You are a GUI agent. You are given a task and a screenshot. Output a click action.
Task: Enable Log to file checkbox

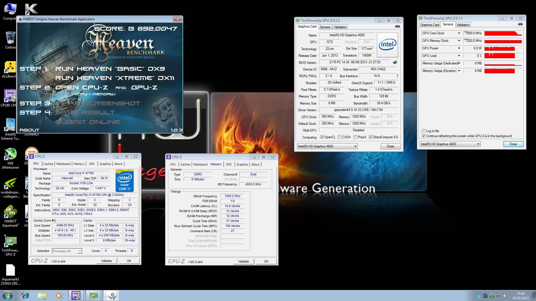pyautogui.click(x=423, y=131)
